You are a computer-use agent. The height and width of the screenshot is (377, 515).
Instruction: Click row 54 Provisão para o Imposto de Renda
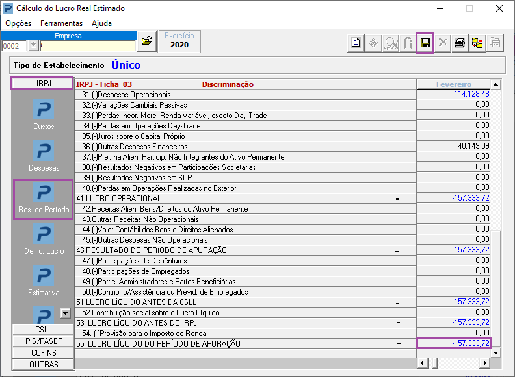click(245, 334)
